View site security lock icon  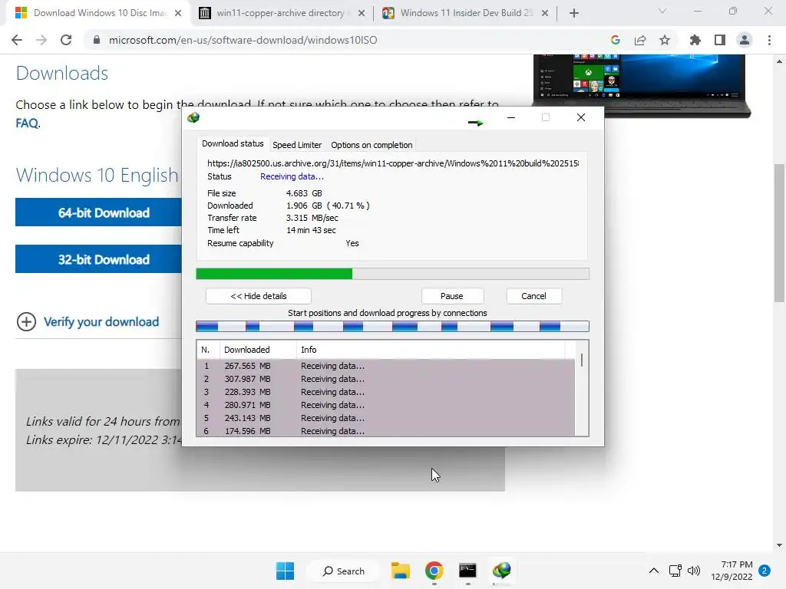(x=96, y=40)
